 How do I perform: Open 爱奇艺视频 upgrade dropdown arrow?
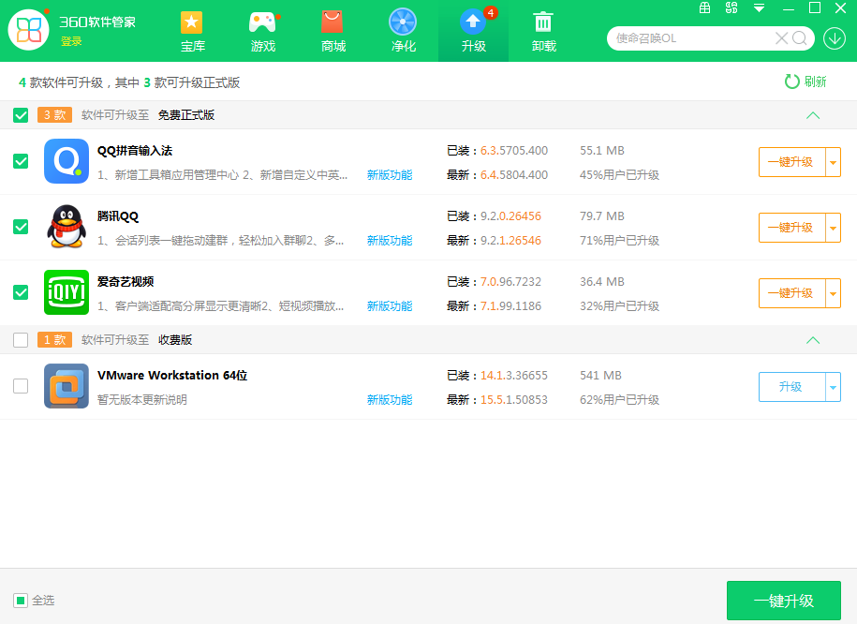pyautogui.click(x=833, y=293)
